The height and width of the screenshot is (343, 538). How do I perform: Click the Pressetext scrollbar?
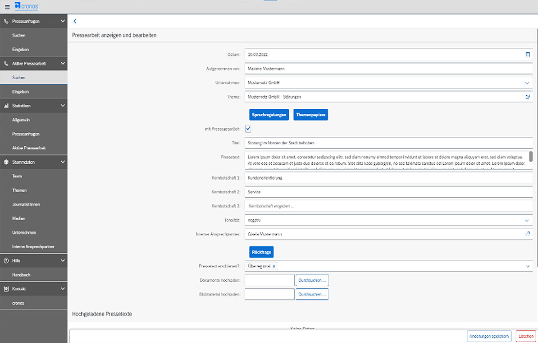tap(531, 157)
